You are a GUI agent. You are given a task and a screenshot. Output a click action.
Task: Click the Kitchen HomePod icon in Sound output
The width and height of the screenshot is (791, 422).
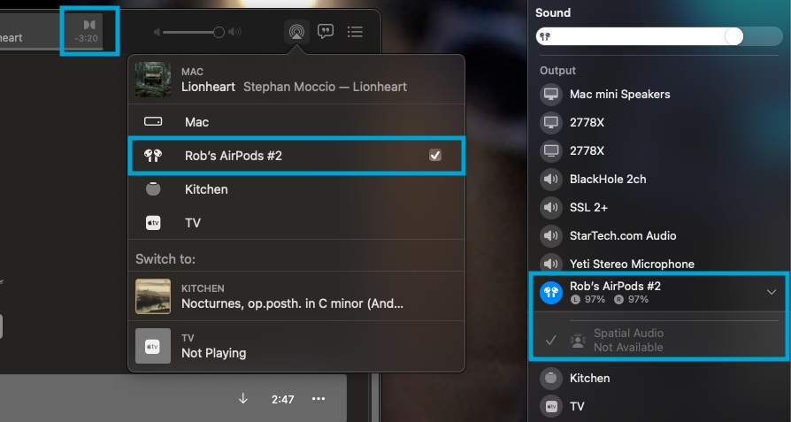pyautogui.click(x=551, y=378)
